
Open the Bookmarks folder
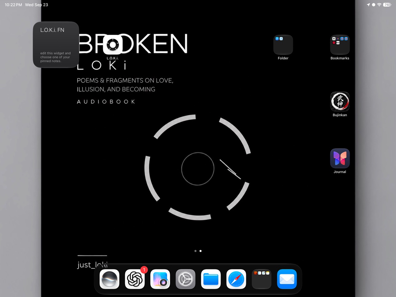click(340, 45)
